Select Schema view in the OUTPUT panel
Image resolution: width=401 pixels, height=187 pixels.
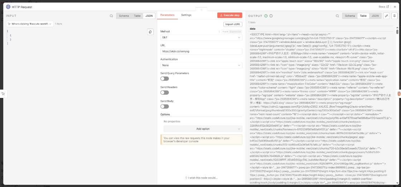[350, 16]
